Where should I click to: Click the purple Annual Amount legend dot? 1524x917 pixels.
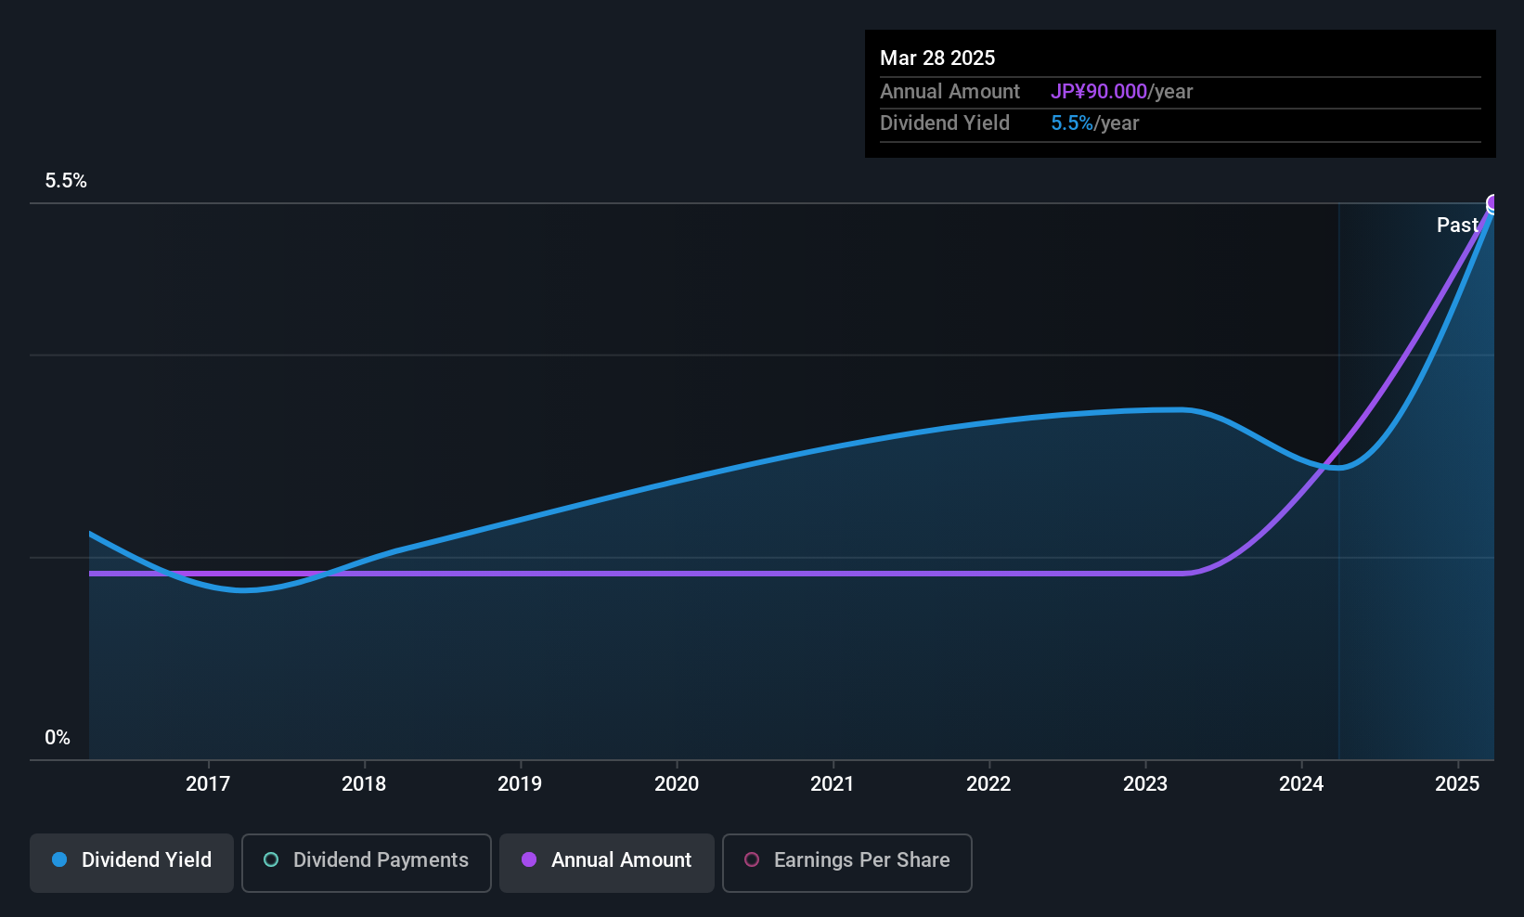click(529, 859)
